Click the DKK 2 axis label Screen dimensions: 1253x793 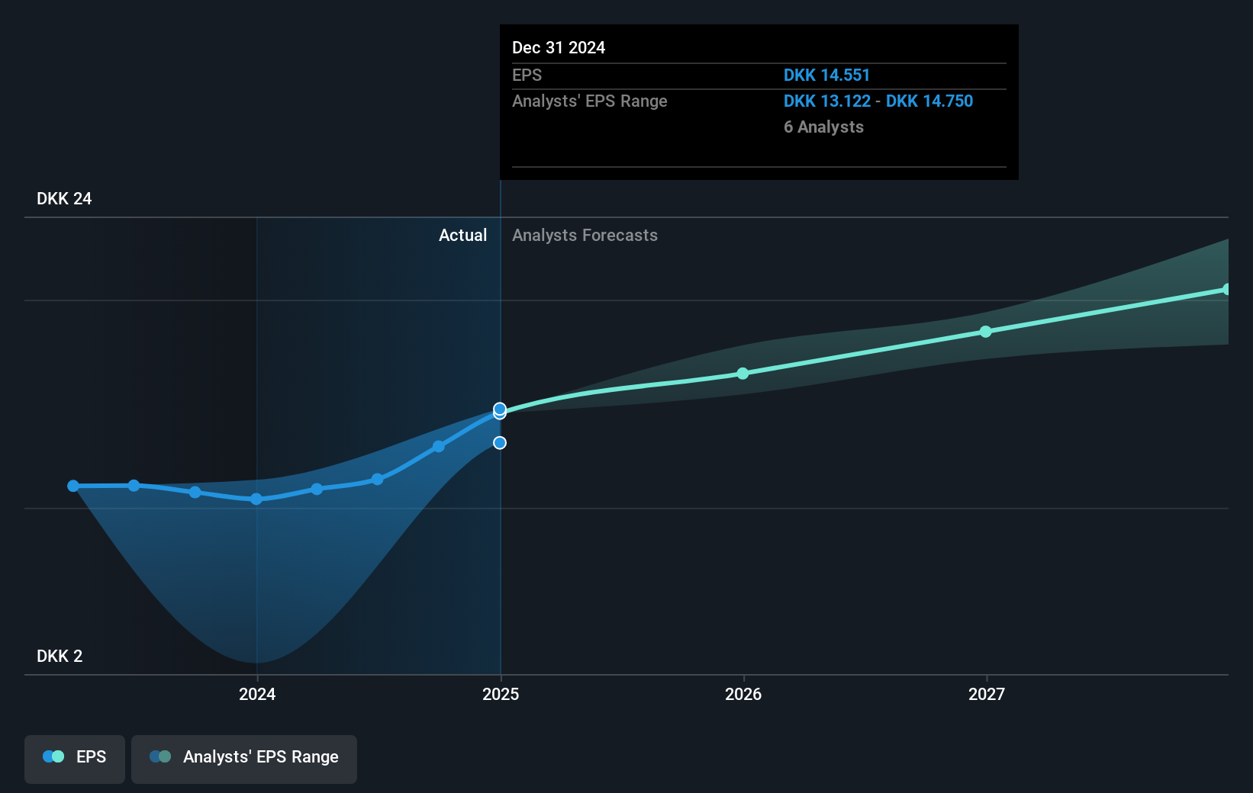[x=60, y=657]
